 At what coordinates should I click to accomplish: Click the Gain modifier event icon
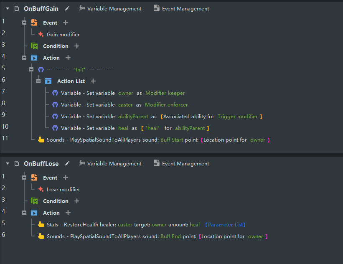pos(41,35)
